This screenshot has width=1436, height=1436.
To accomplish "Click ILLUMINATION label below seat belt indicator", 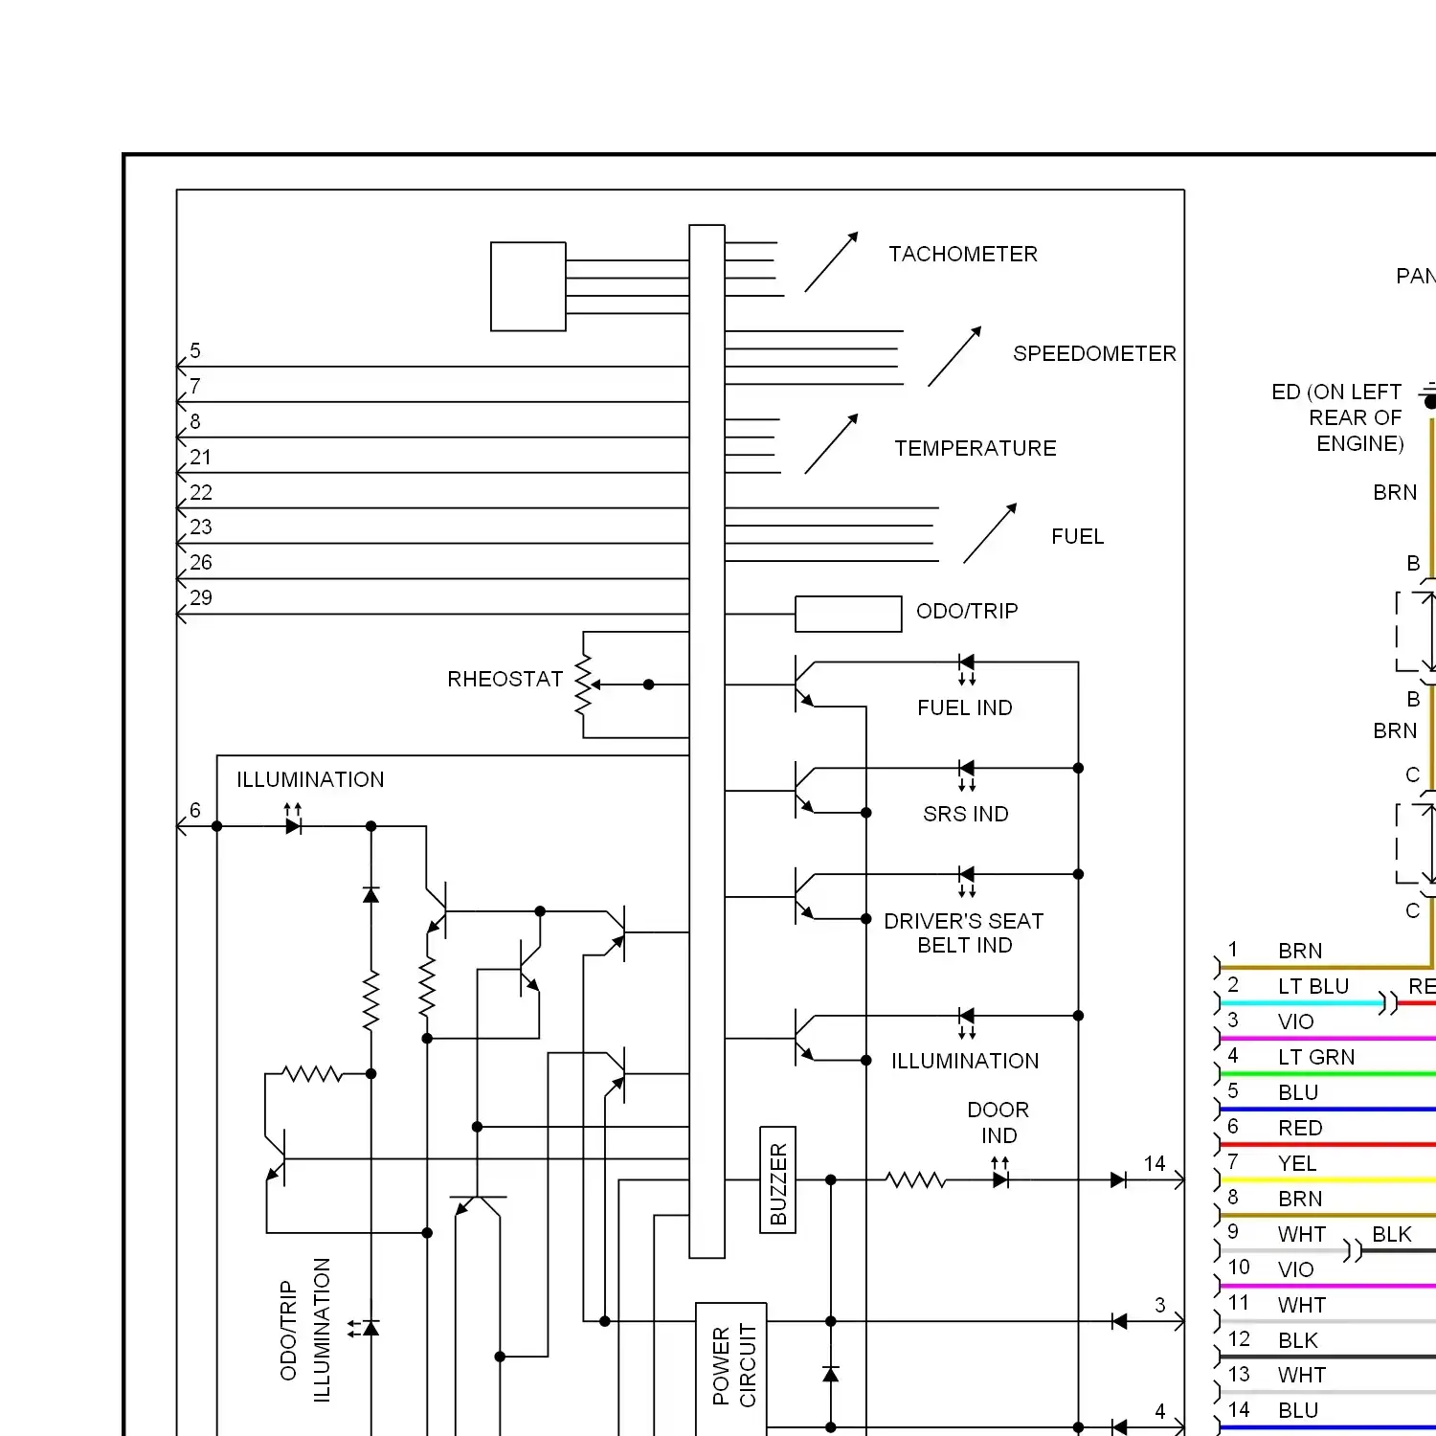I will pos(965,1061).
